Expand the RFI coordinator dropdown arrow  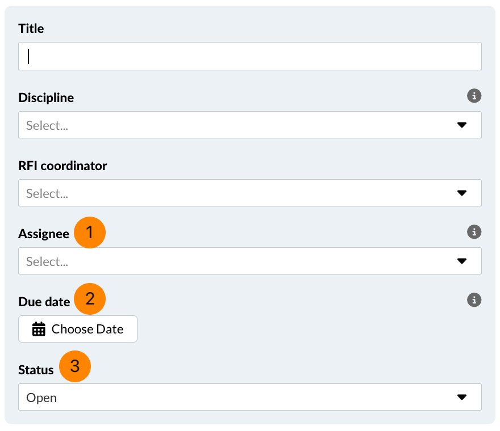461,193
